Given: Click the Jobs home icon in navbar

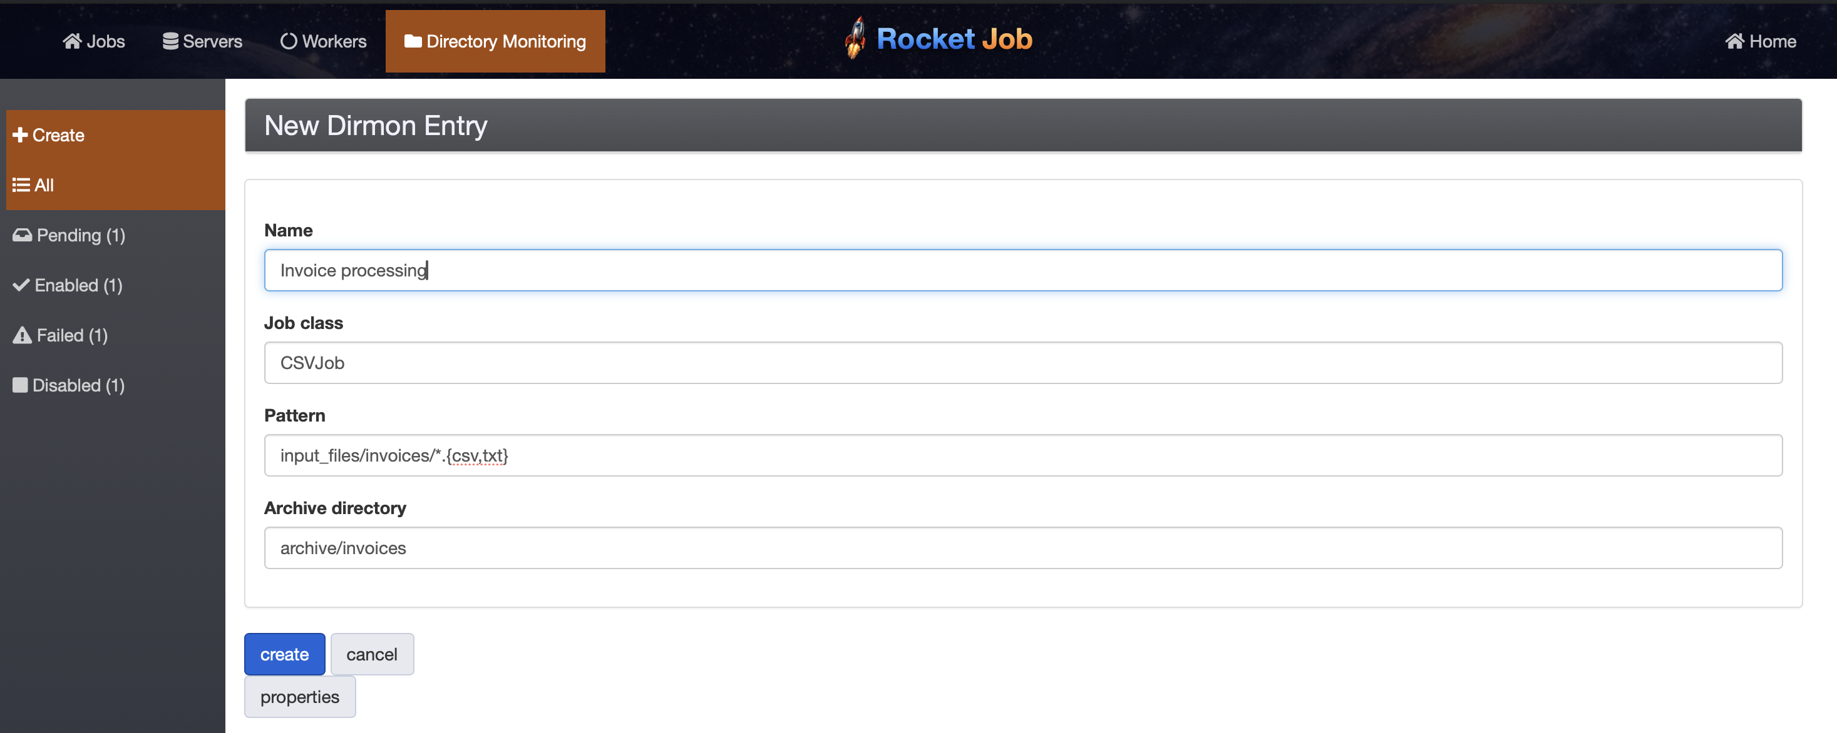Looking at the screenshot, I should pos(72,41).
